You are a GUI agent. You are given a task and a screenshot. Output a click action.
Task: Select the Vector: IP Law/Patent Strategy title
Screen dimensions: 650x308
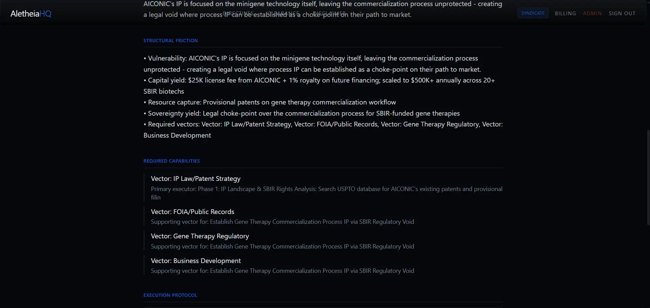click(196, 179)
